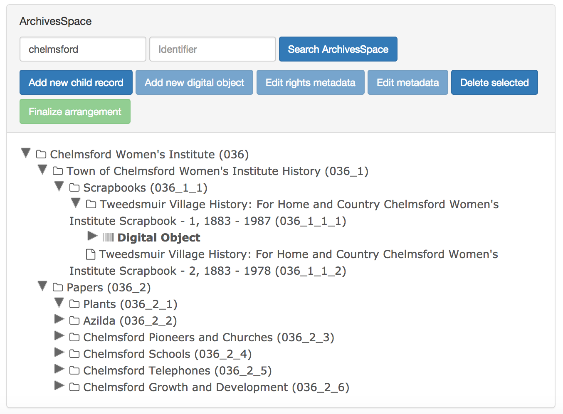This screenshot has height=414, width=563.
Task: Click the Papers folder icon
Action: point(57,288)
